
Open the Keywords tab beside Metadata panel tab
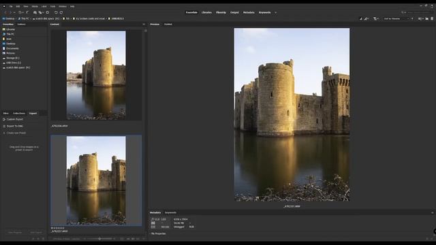tap(170, 212)
